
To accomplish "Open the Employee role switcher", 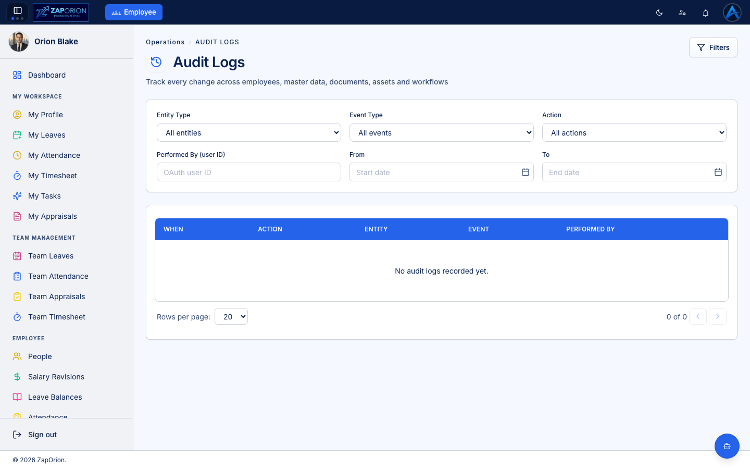I will 134,13.
